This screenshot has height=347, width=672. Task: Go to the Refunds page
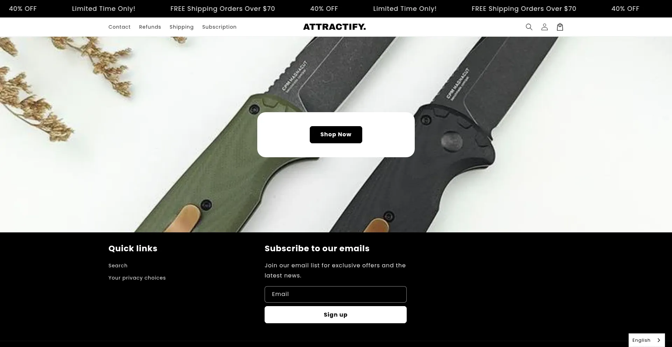pos(150,27)
